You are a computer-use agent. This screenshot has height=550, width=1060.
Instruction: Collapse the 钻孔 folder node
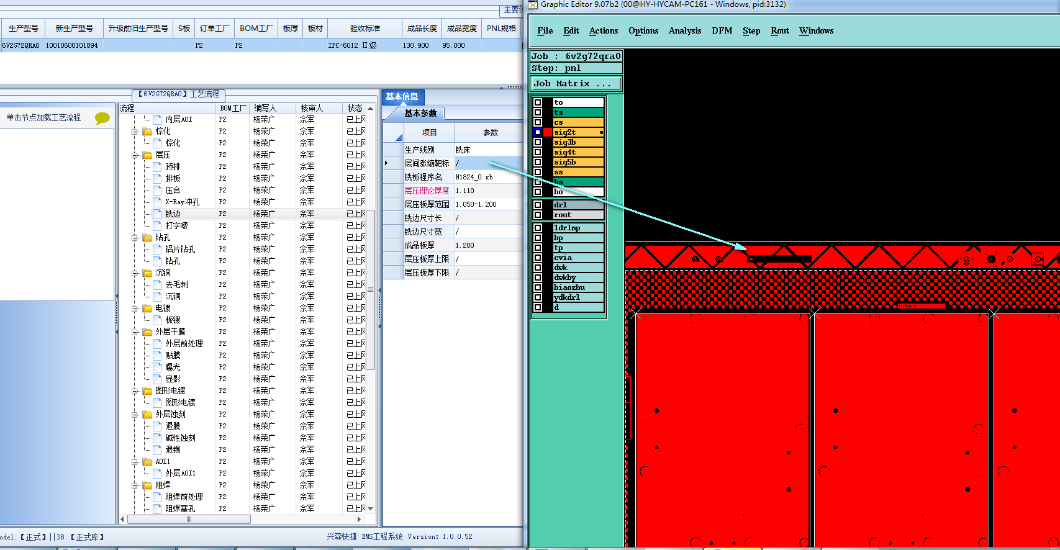(135, 238)
